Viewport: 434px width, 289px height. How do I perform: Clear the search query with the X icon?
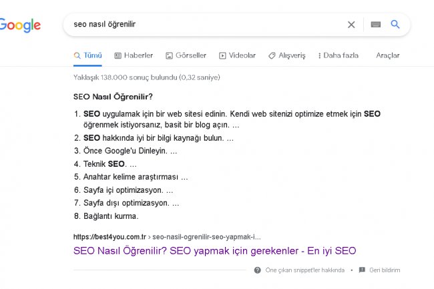point(351,25)
